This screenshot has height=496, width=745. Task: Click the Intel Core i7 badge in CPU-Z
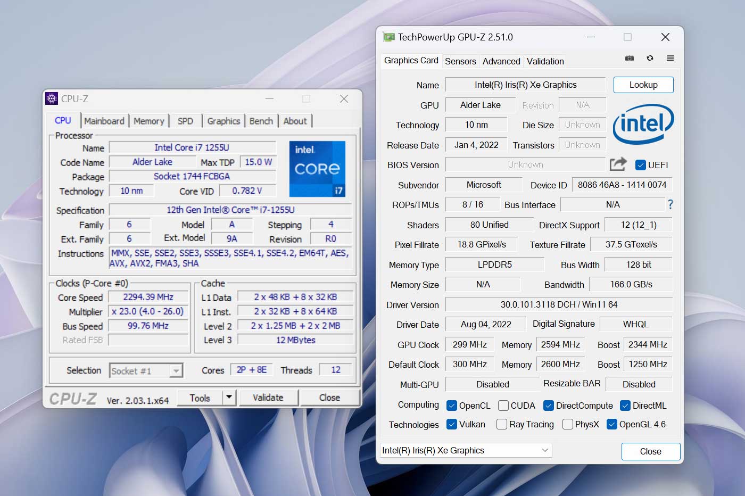pyautogui.click(x=317, y=169)
